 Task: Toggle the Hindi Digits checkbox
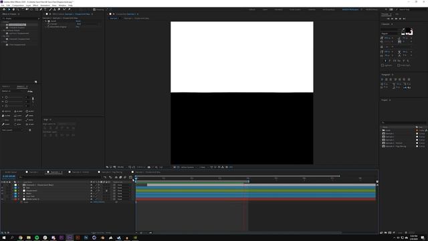(x=399, y=66)
